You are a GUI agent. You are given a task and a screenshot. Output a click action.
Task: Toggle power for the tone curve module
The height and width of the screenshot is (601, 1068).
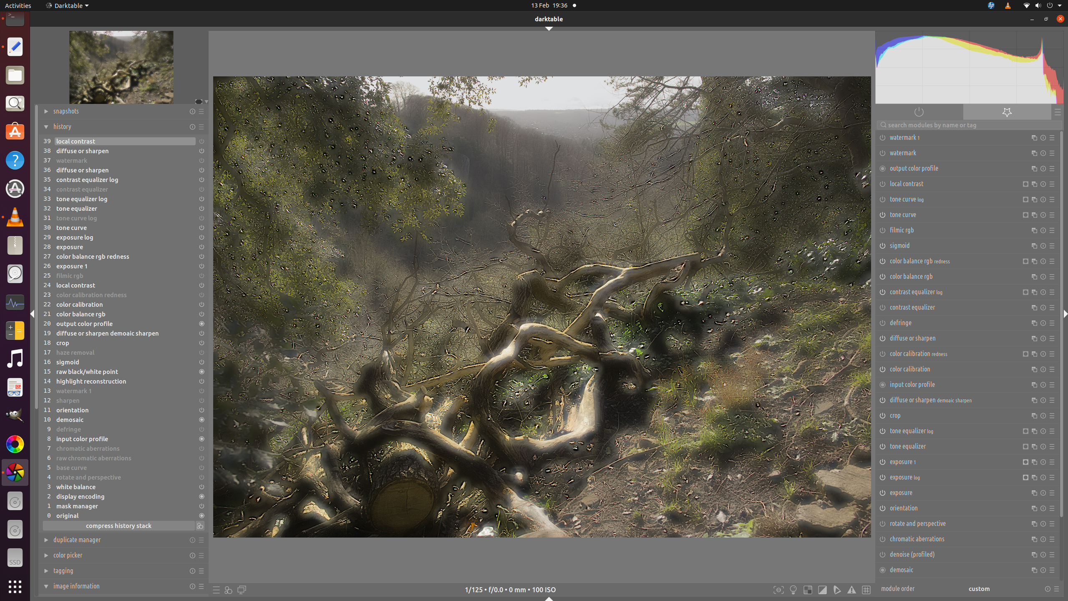[882, 215]
